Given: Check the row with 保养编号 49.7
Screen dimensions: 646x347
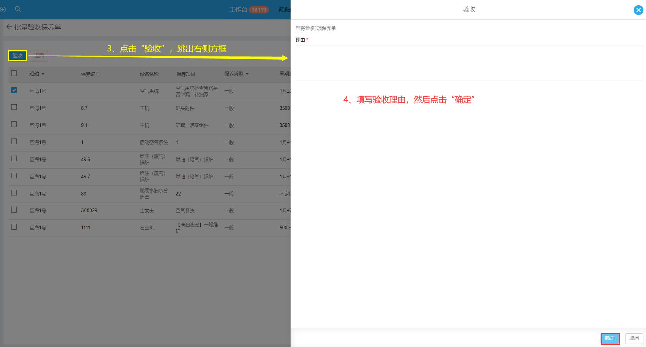Looking at the screenshot, I should coord(14,176).
